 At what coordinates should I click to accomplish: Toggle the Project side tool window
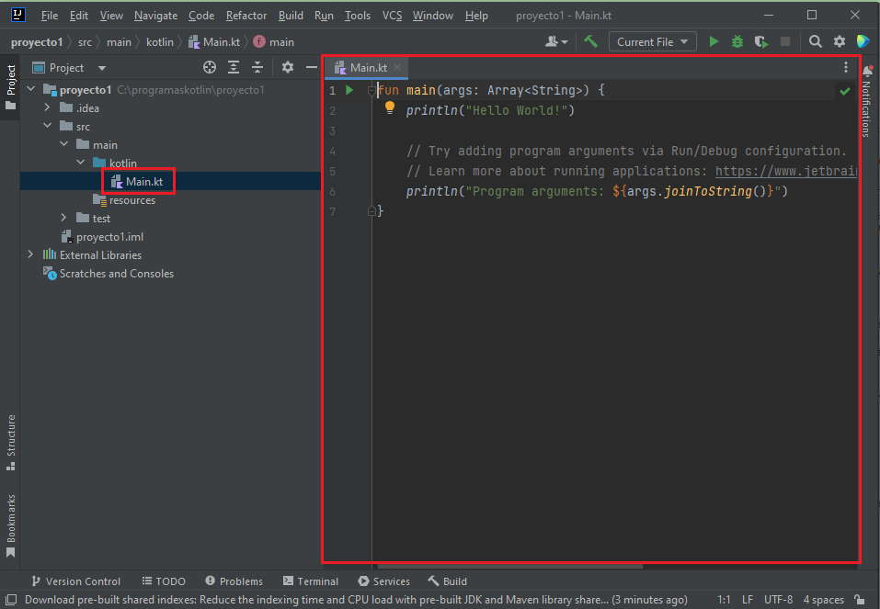(11, 87)
